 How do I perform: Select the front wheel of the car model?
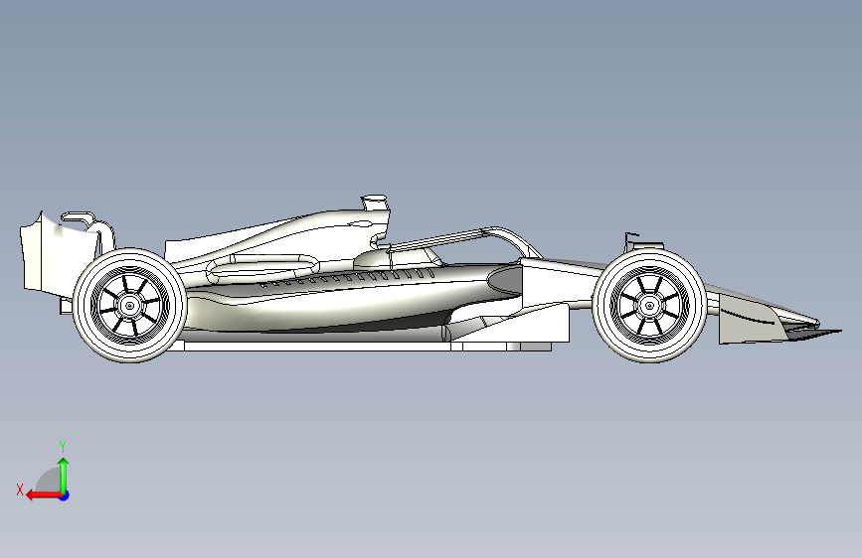649,306
